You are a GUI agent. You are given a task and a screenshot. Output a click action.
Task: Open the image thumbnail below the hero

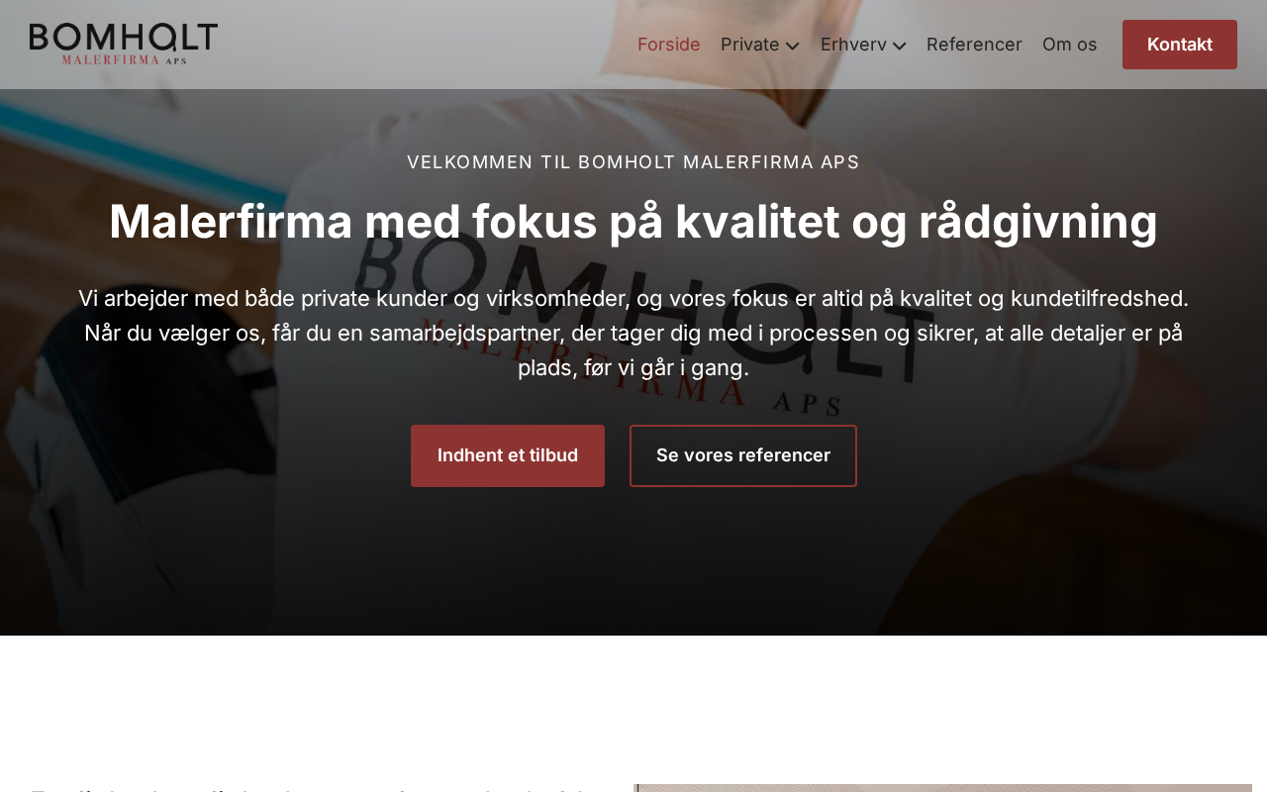point(942,788)
